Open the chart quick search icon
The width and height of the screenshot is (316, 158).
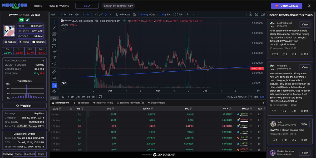[x=250, y=14]
